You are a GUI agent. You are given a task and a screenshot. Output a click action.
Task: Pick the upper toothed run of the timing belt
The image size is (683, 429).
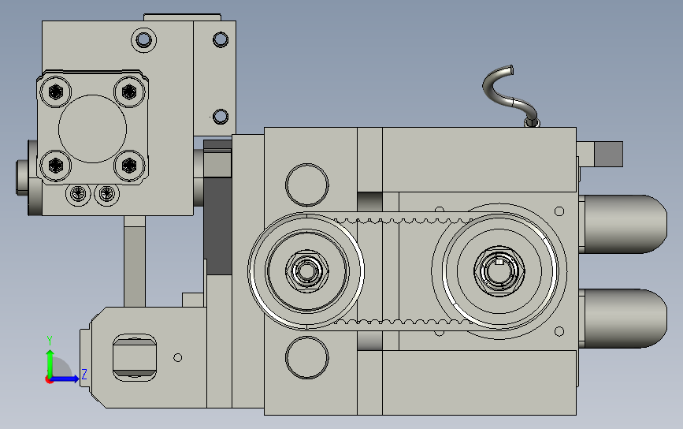(403, 218)
